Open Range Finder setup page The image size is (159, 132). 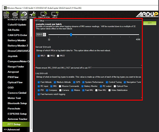[16, 67]
